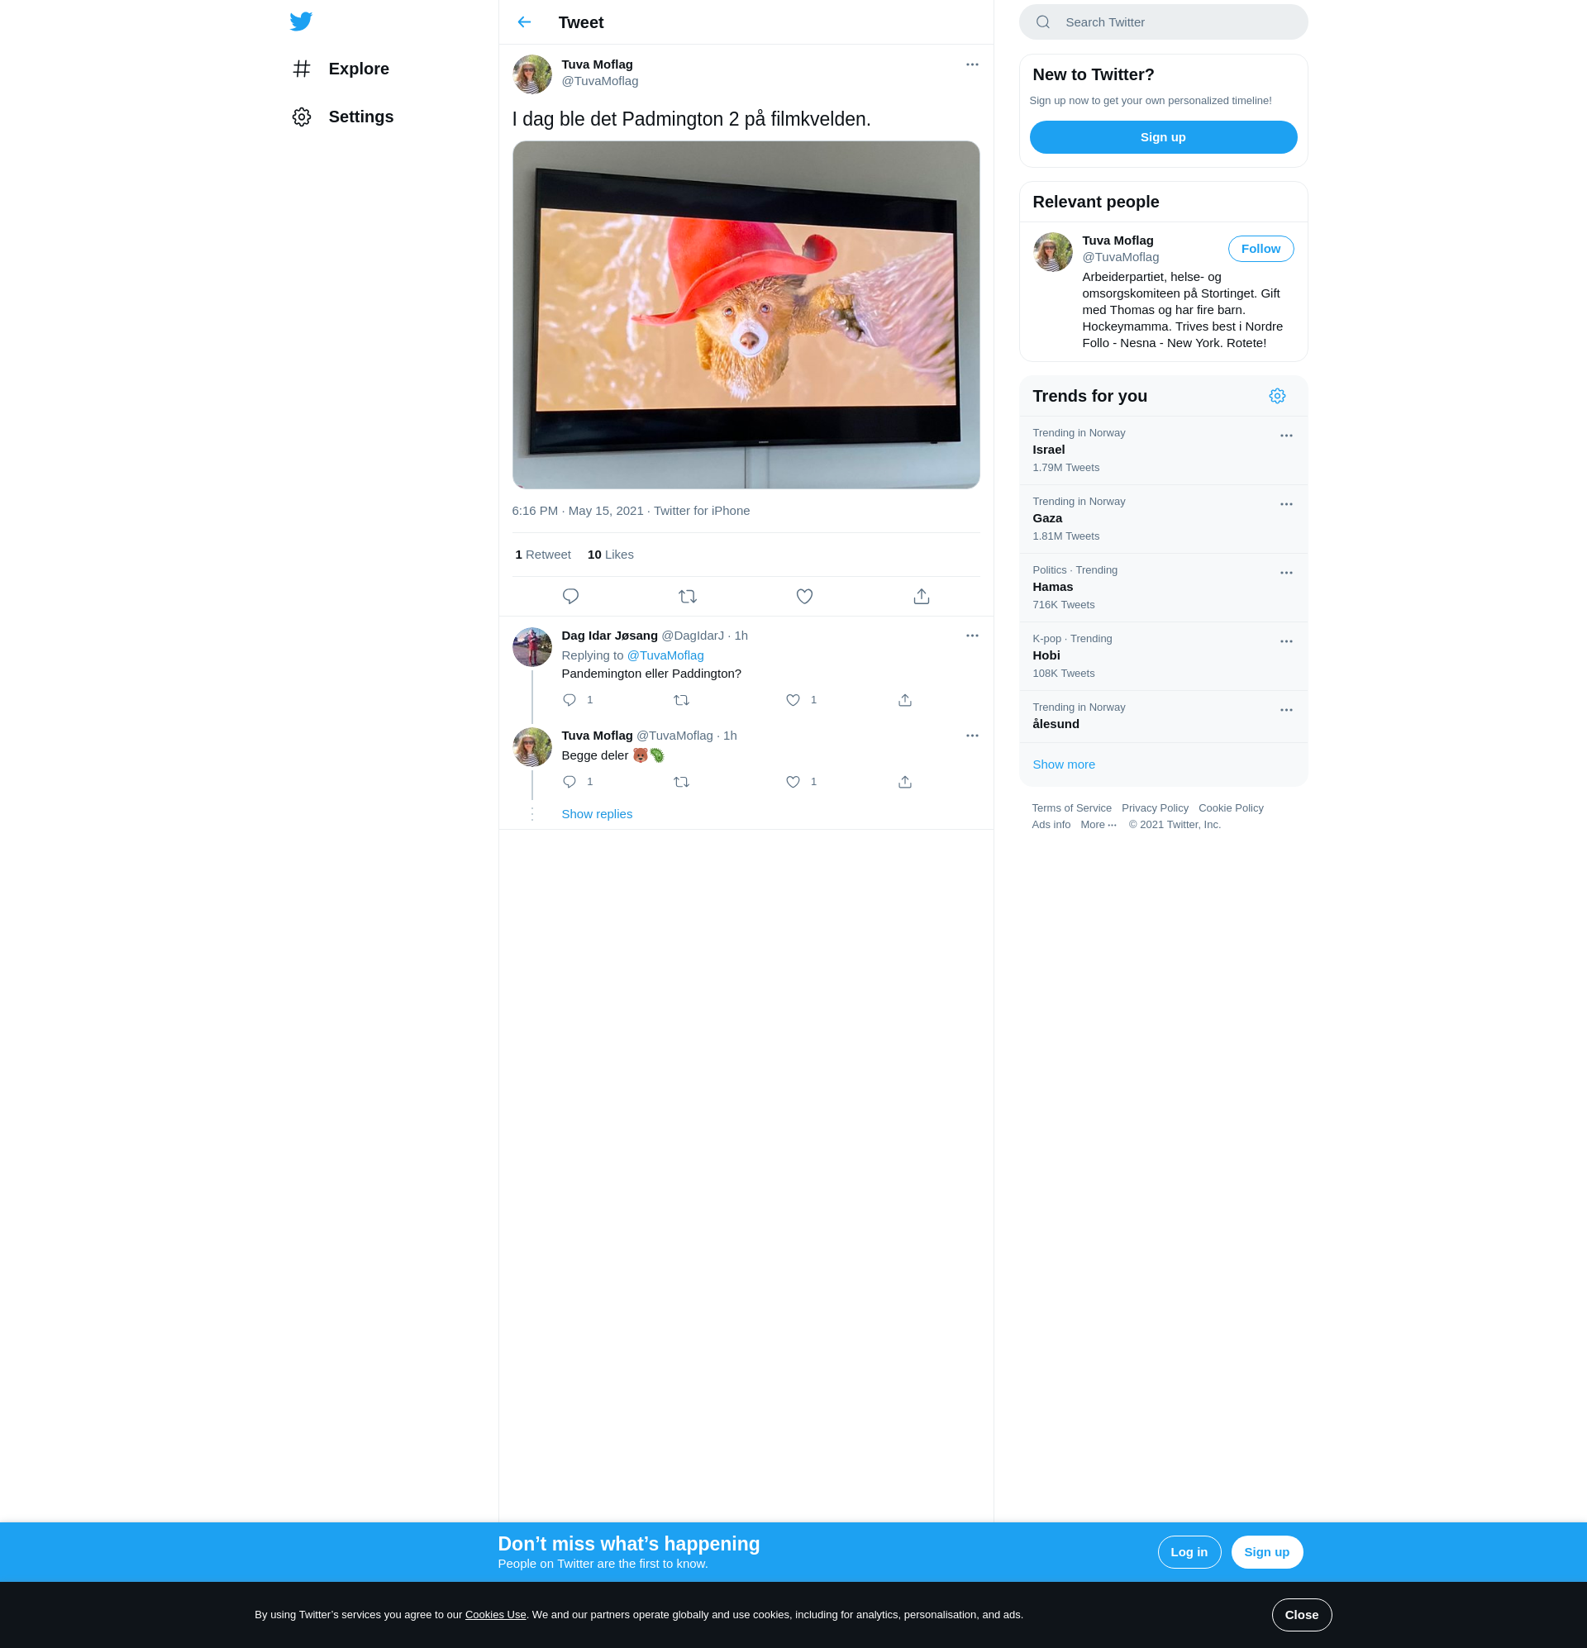
Task: Open Tuva Moflag in Relevant people
Action: click(x=1118, y=241)
